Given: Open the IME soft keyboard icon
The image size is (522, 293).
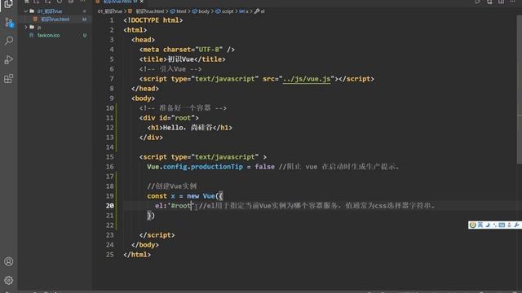Looking at the screenshot, I should tap(502, 225).
